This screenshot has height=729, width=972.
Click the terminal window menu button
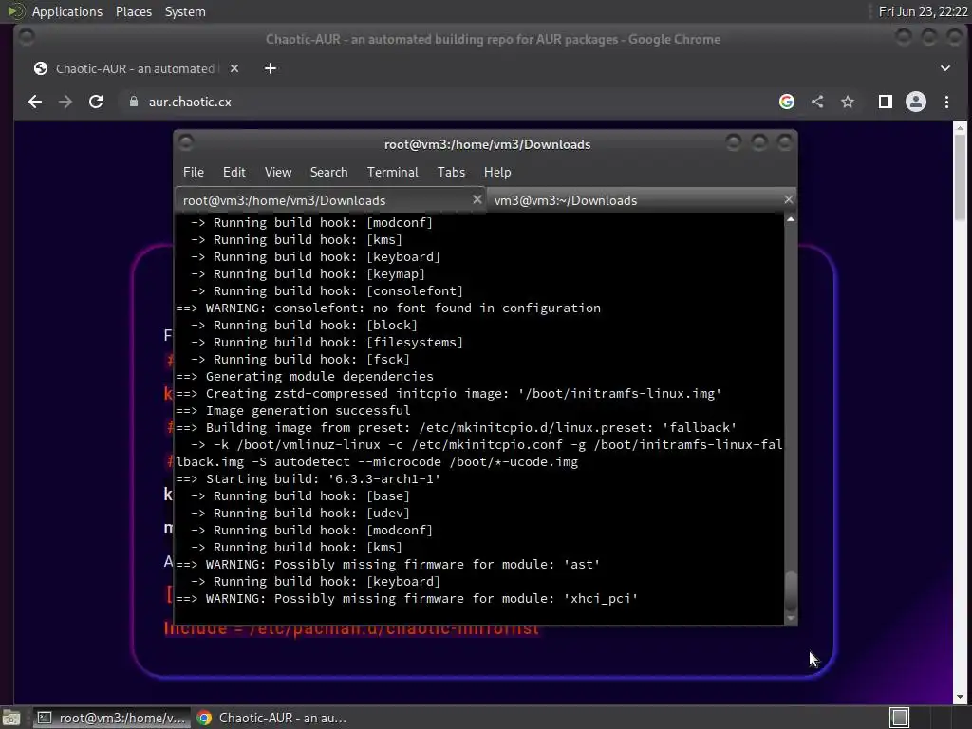pyautogui.click(x=185, y=143)
